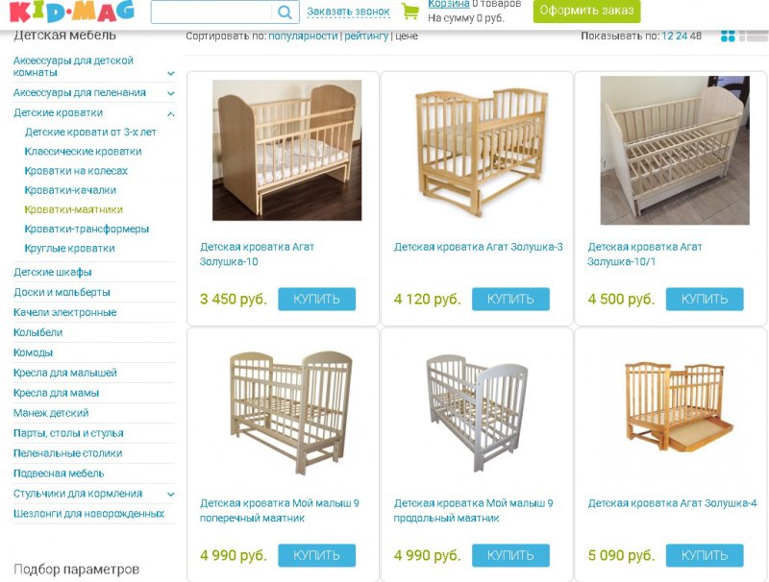769x582 pixels.
Task: Show 24 products per page
Action: (x=682, y=36)
